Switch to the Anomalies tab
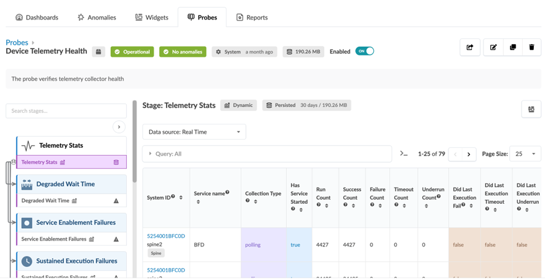This screenshot has height=279, width=545. coord(97,17)
